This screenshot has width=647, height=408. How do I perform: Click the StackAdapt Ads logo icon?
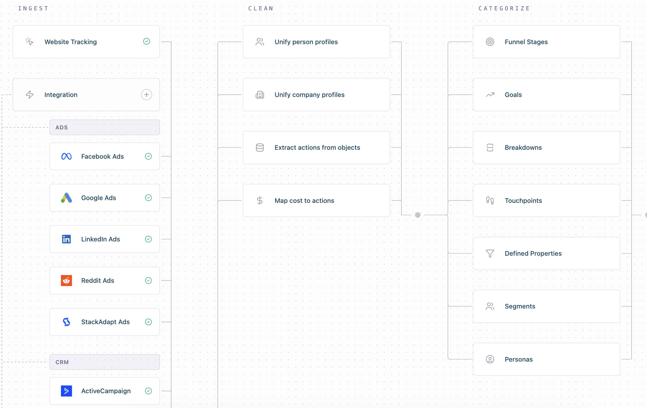point(66,322)
